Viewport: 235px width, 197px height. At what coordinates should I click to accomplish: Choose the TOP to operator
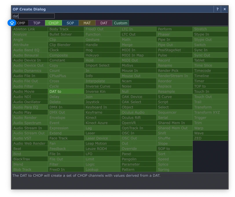tap(210, 86)
